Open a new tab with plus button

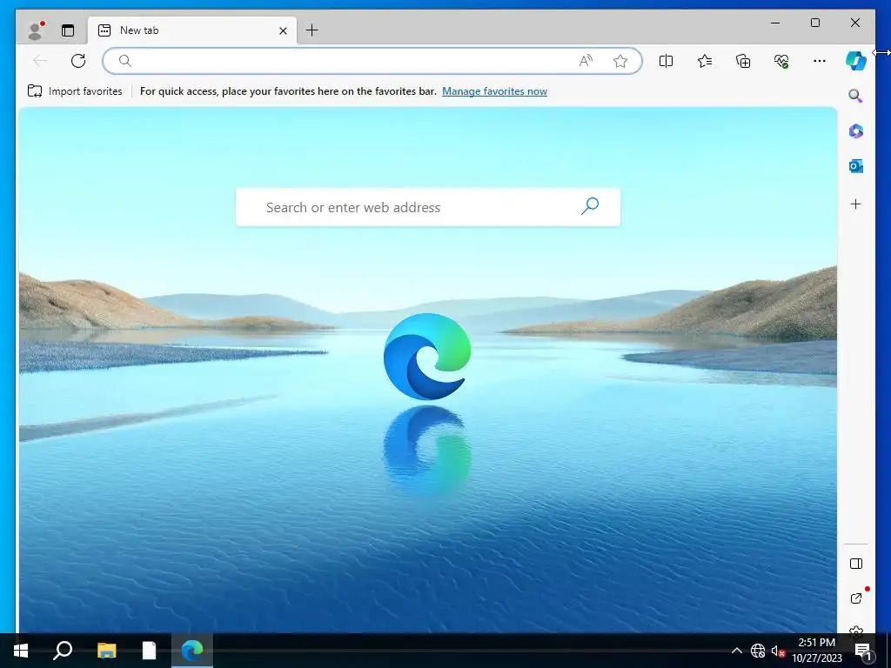pyautogui.click(x=312, y=30)
